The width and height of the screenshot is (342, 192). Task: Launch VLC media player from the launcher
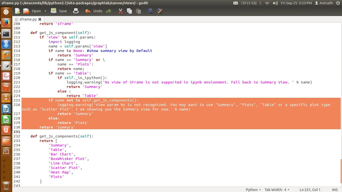click(6, 98)
